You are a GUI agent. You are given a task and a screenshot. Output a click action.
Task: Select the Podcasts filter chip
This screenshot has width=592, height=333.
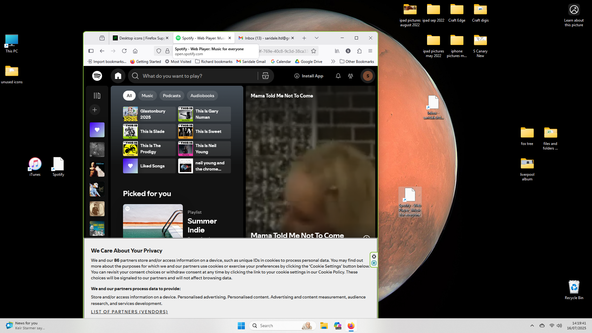pos(172,96)
